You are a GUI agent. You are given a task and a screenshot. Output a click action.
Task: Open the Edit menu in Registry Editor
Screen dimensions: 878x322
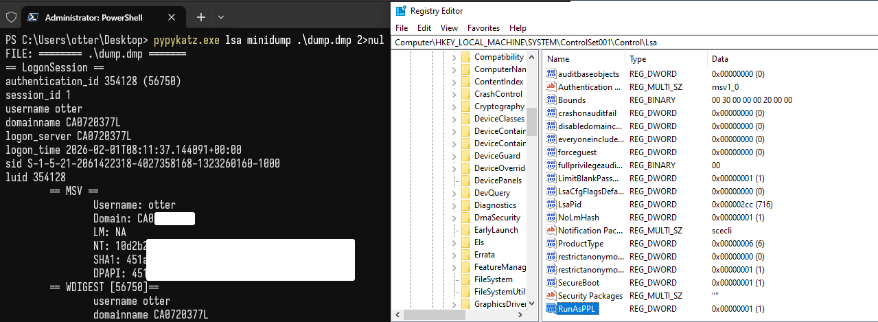(x=424, y=28)
